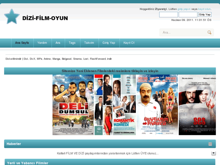Click the Giriş Yap login button

(x=205, y=15)
